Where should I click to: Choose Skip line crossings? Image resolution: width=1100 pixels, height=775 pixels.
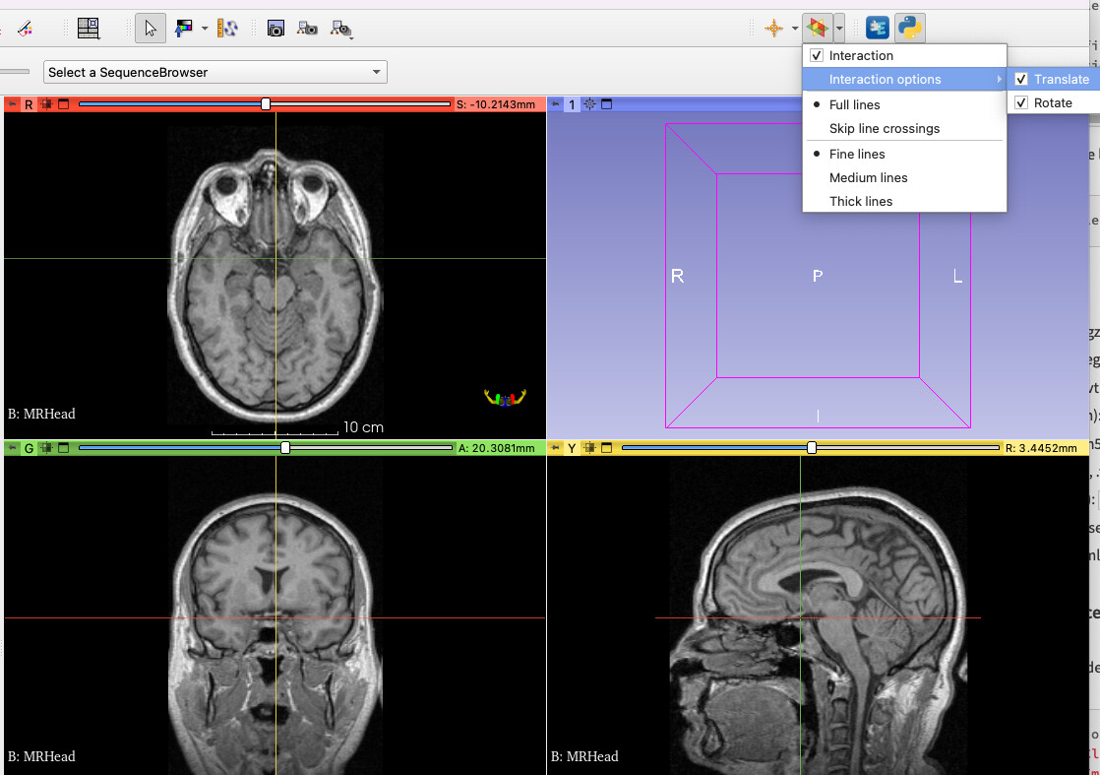[x=904, y=128]
